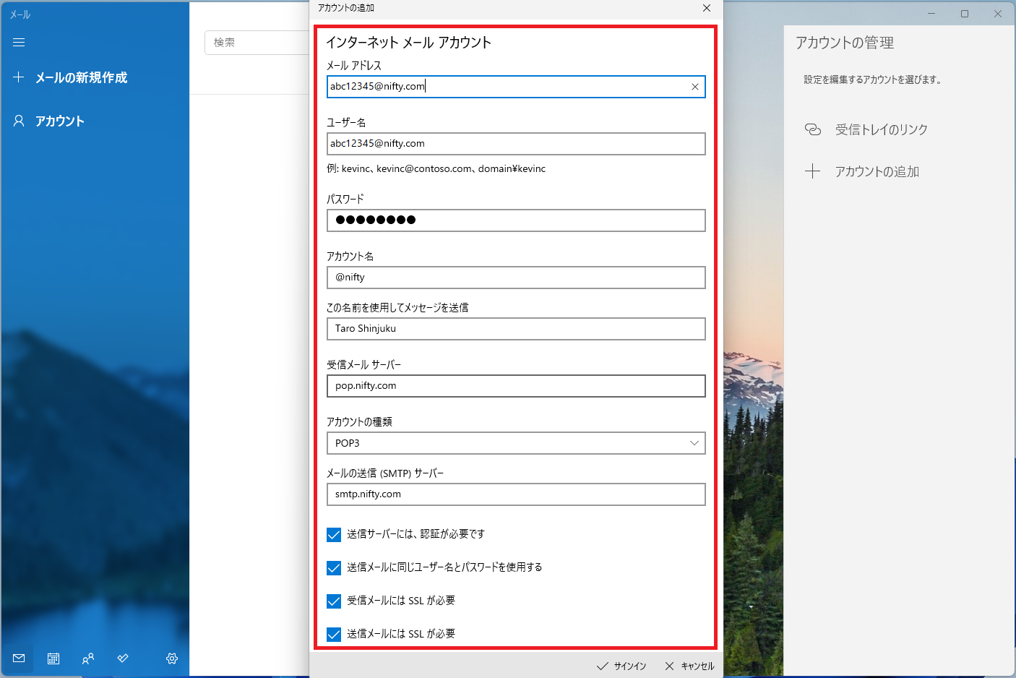
Task: Open the Mail icon in the bottom navigation
Action: 18,658
